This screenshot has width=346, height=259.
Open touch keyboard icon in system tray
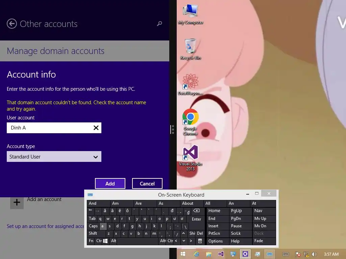click(x=286, y=254)
